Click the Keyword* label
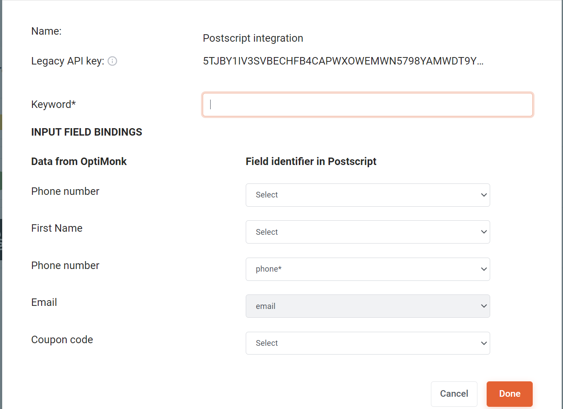This screenshot has width=563, height=409. pos(54,104)
